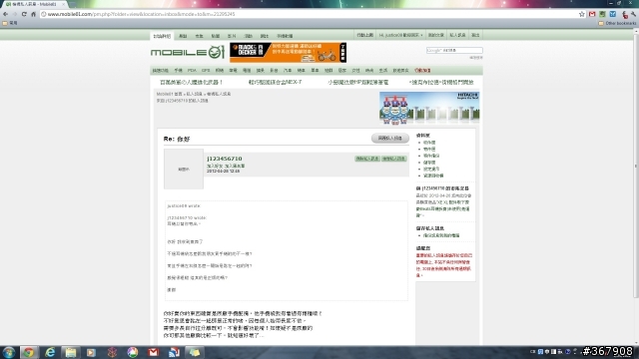Focus the Google site search field
The height and width of the screenshot is (359, 639).
[454, 51]
